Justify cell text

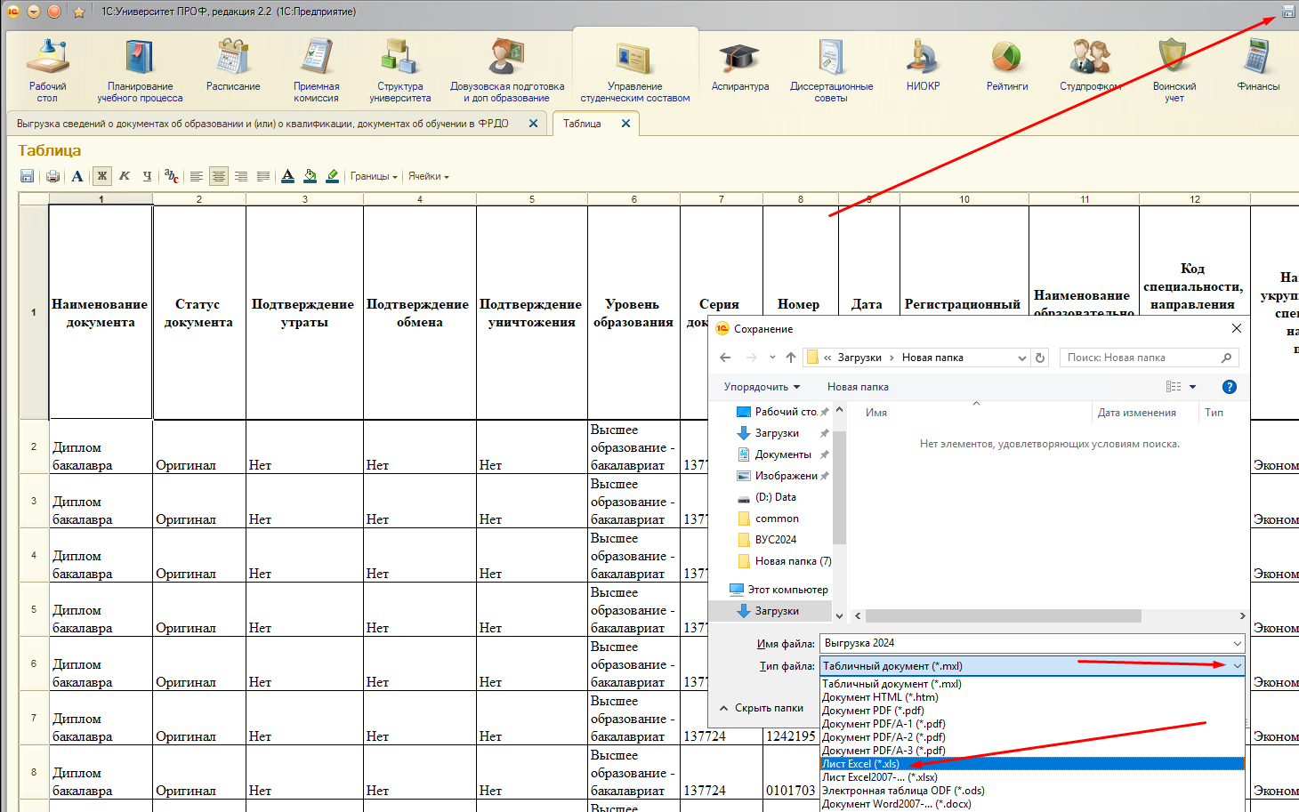point(263,176)
